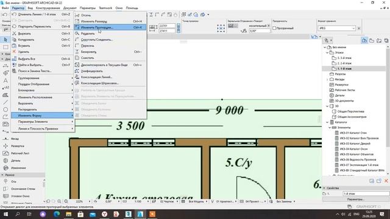The height and width of the screenshot is (219, 390).
Task: Click 'Отсечь' trim icon entry
Action: [x=110, y=15]
